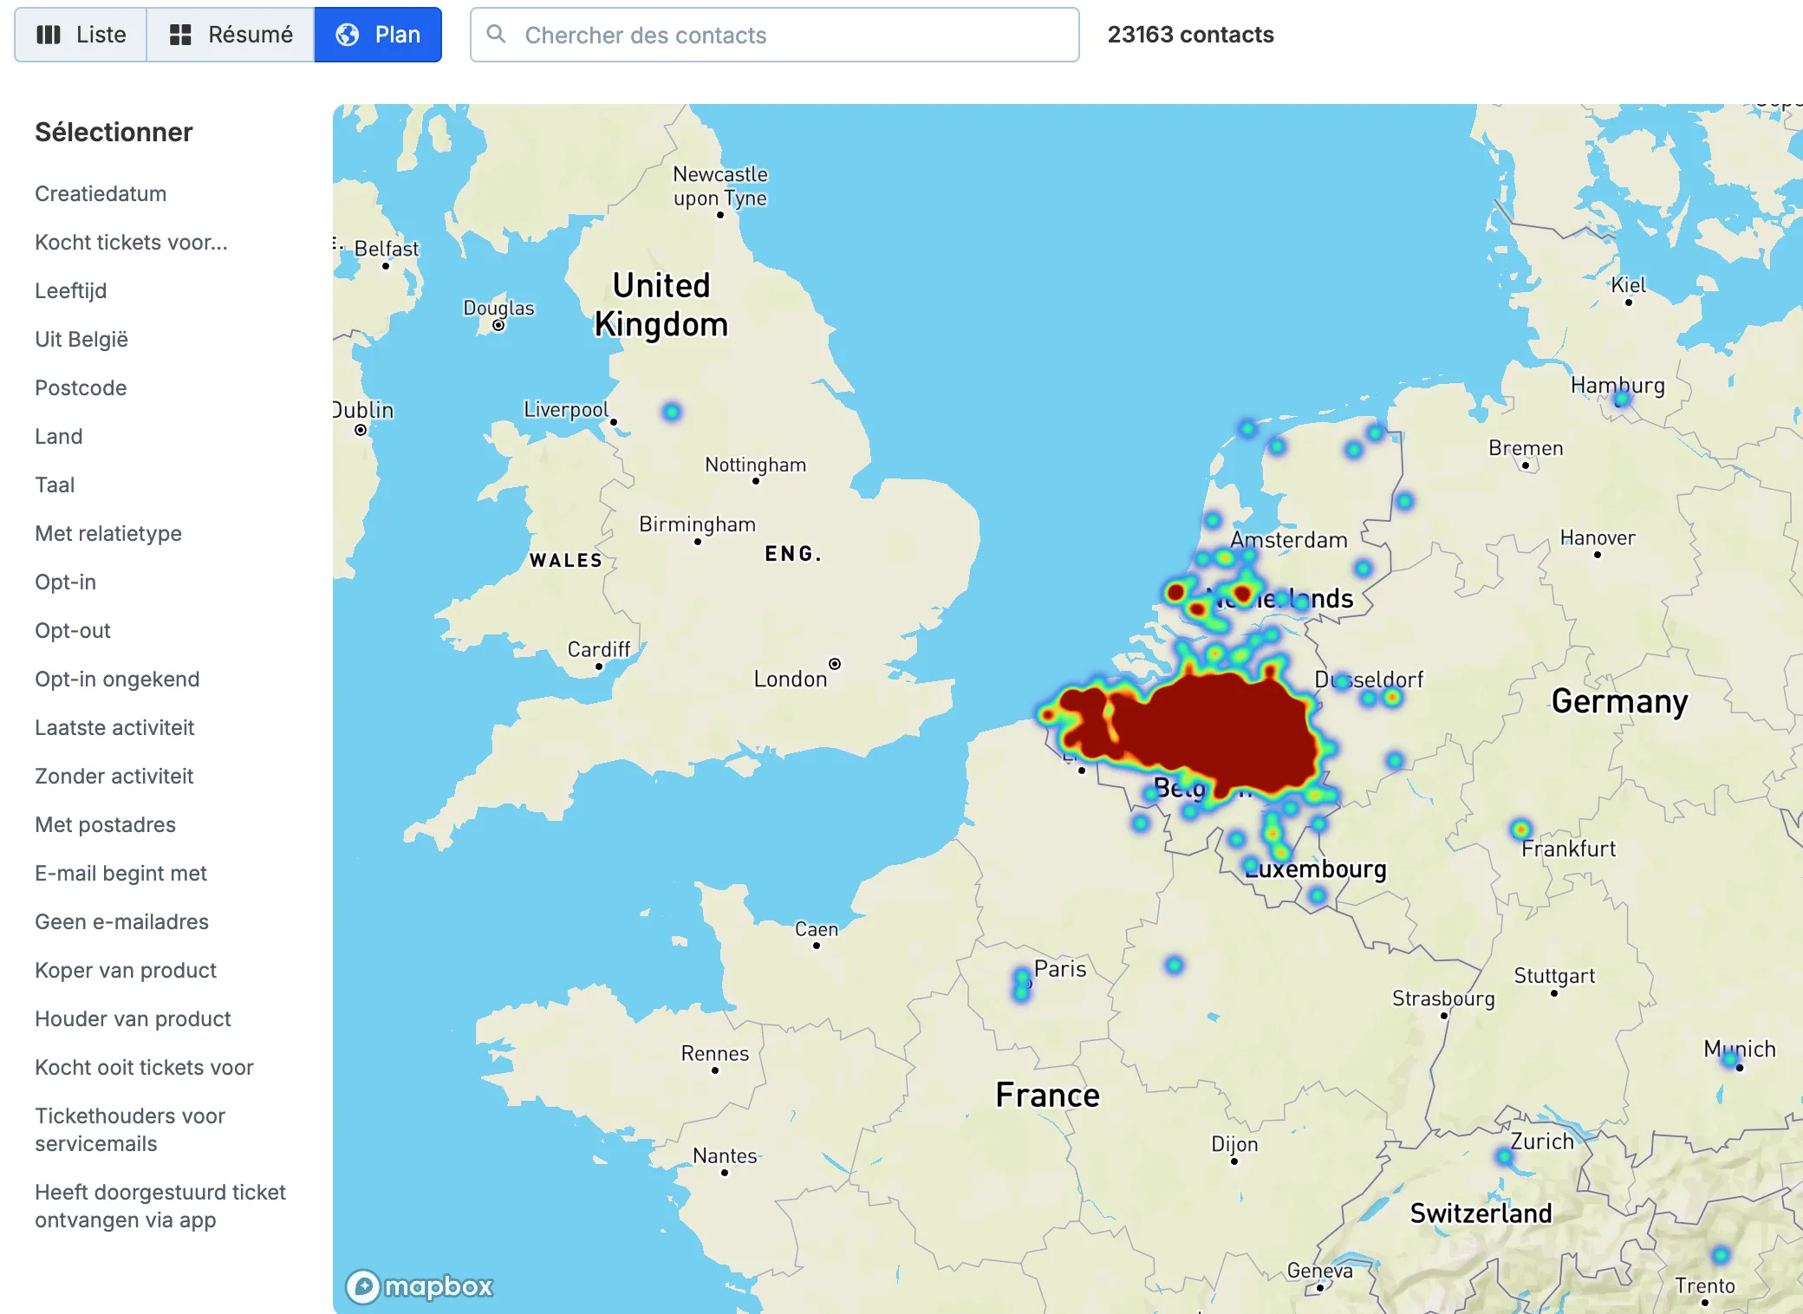Viewport: 1803px width, 1314px height.
Task: Open the Kocht ooit tickets voor filter
Action: pyautogui.click(x=144, y=1068)
